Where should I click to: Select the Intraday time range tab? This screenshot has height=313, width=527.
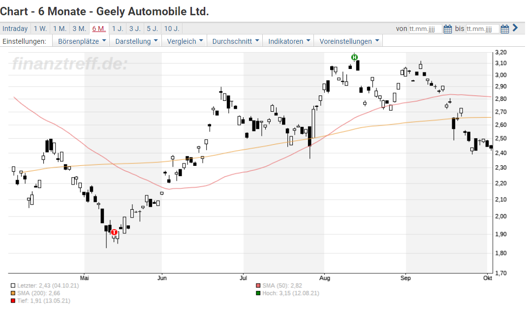click(15, 29)
